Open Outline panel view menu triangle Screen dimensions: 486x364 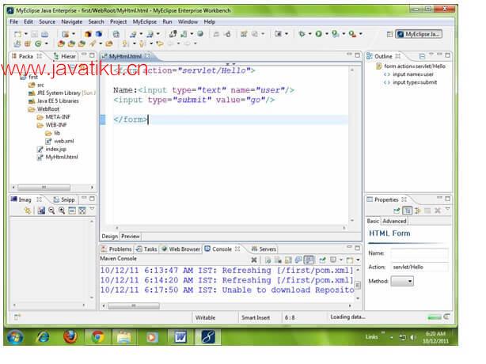click(x=431, y=55)
